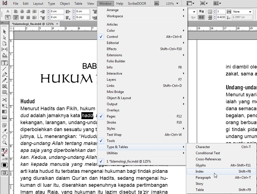Choose Glyphs from the submenu
This screenshot has width=257, height=194.
(x=221, y=165)
